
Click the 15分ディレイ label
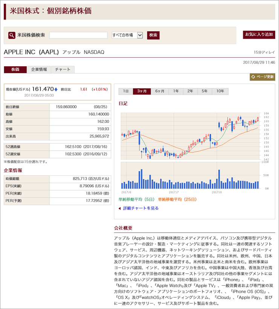point(264,52)
